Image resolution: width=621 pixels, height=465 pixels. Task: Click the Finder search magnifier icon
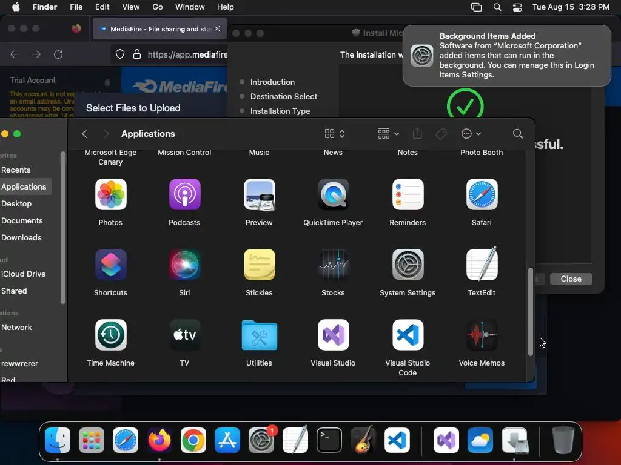pos(517,134)
